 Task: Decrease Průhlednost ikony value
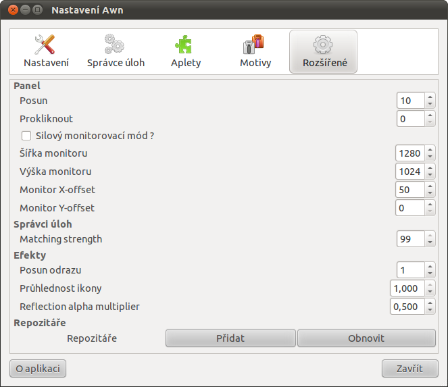click(x=430, y=292)
